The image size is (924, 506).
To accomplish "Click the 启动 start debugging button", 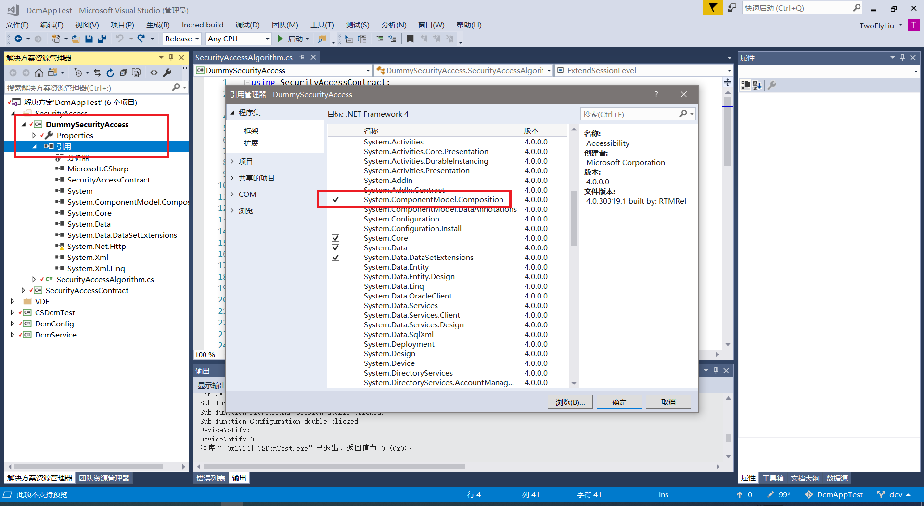I will coord(291,39).
